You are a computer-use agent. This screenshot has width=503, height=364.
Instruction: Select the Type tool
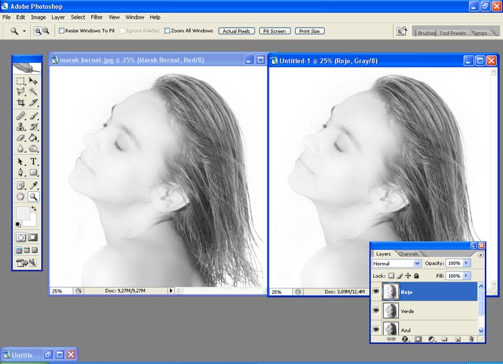point(33,161)
